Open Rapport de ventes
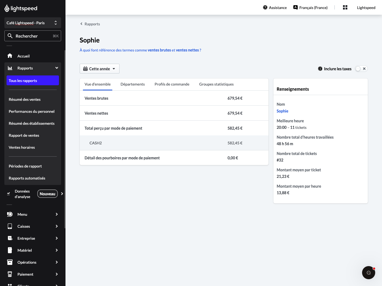The image size is (382, 286). tap(24, 135)
